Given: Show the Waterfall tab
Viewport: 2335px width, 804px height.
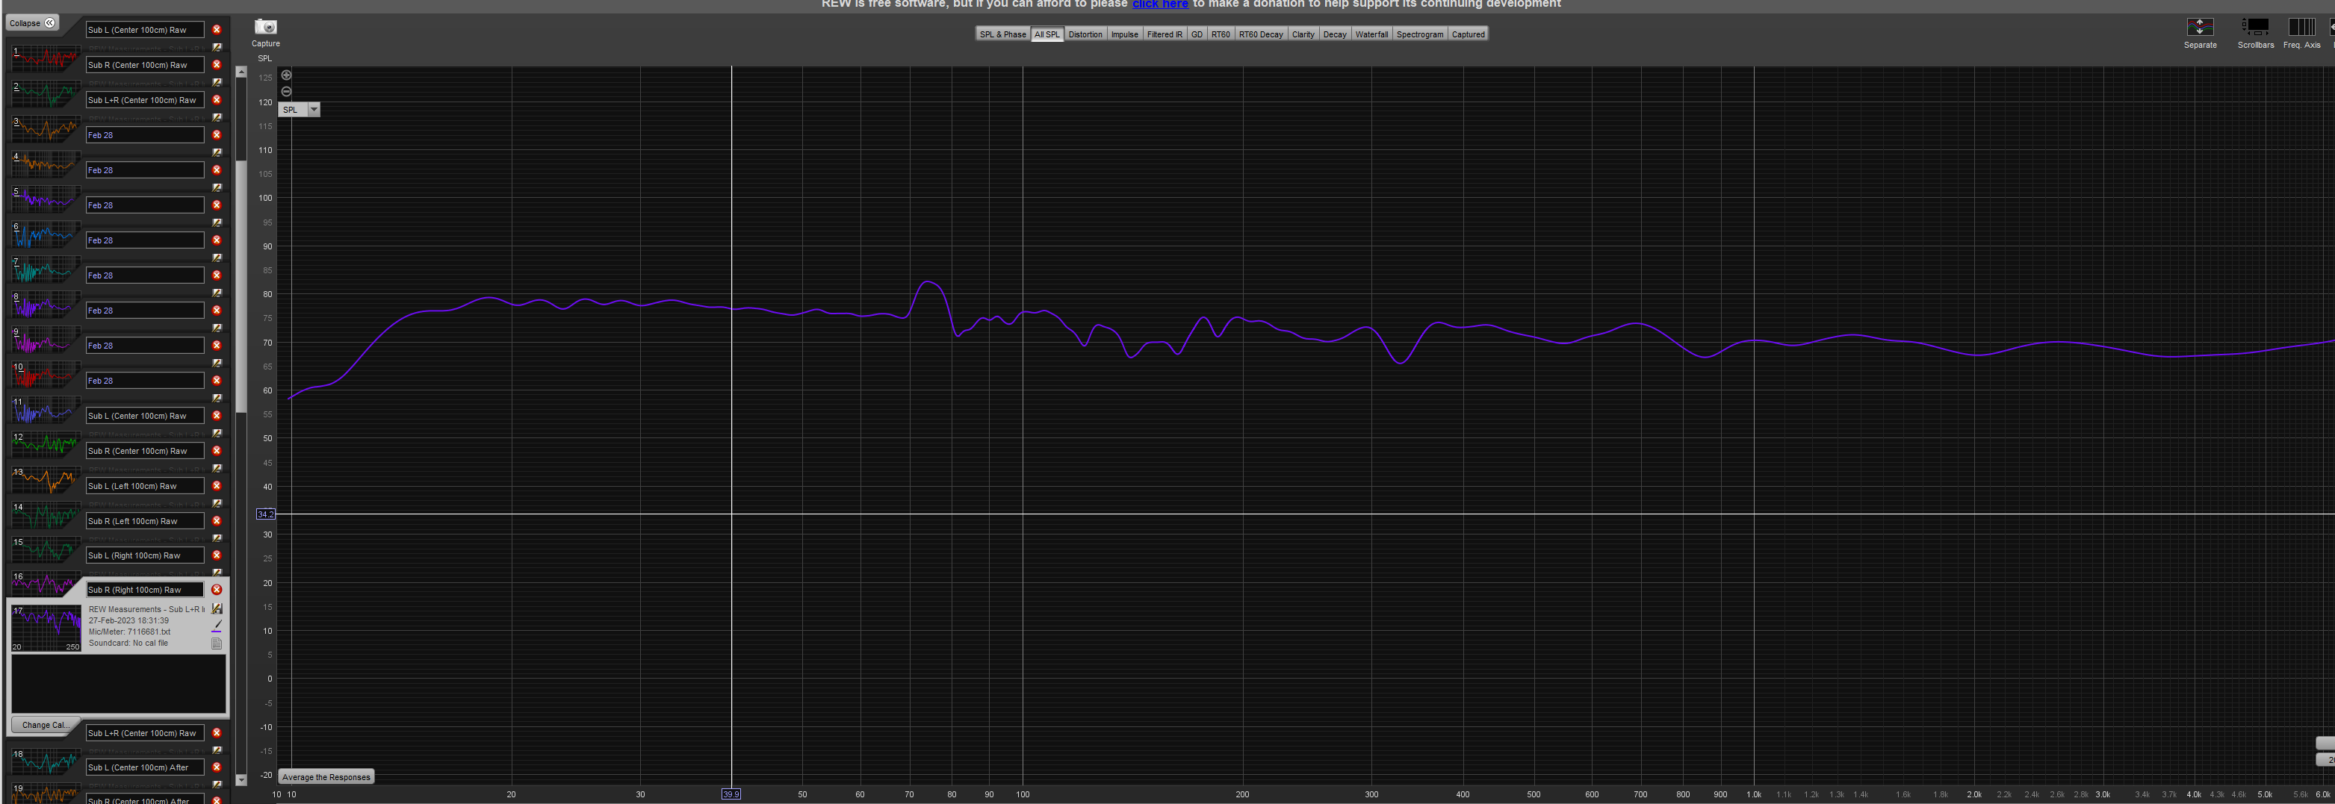Looking at the screenshot, I should (1371, 34).
